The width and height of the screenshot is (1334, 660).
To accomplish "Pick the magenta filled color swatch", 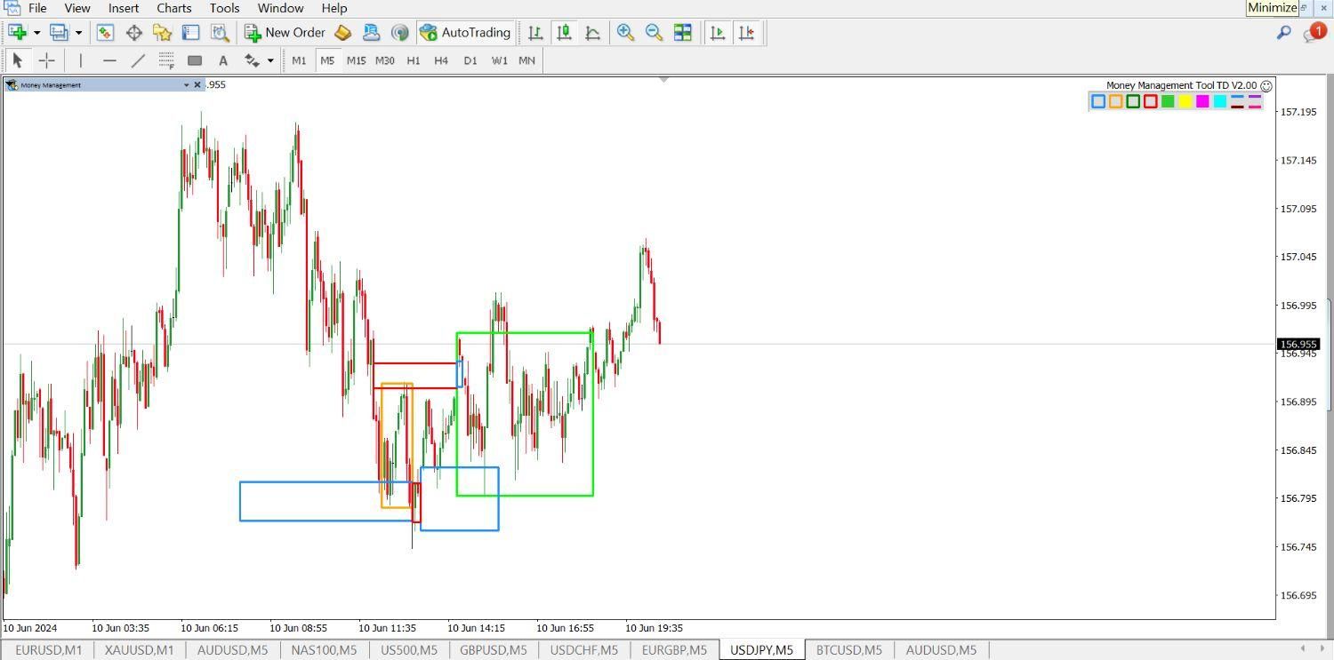I will coord(1202,101).
